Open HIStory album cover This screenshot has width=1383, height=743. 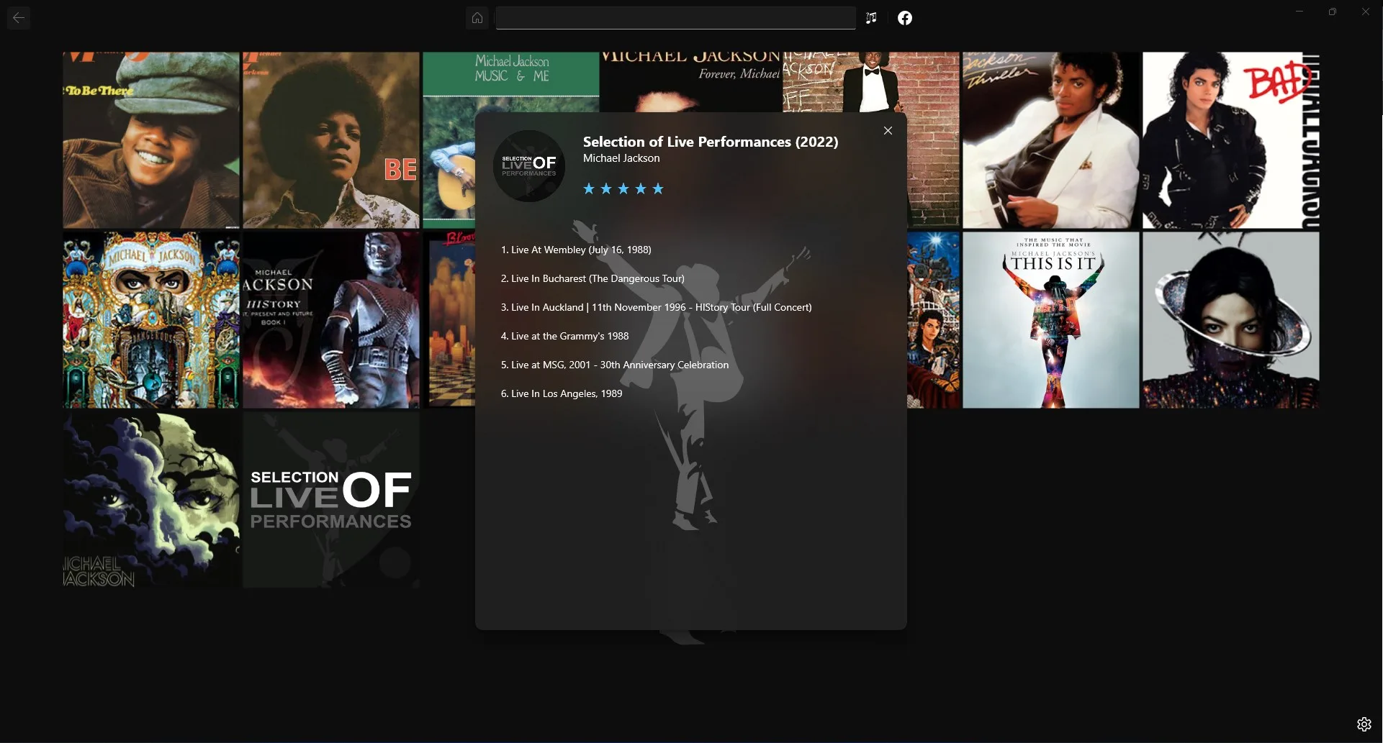pos(331,320)
